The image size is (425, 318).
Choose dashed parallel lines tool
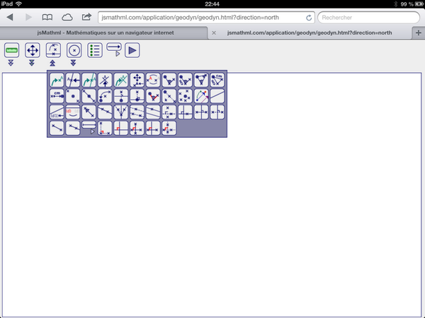pos(137,112)
